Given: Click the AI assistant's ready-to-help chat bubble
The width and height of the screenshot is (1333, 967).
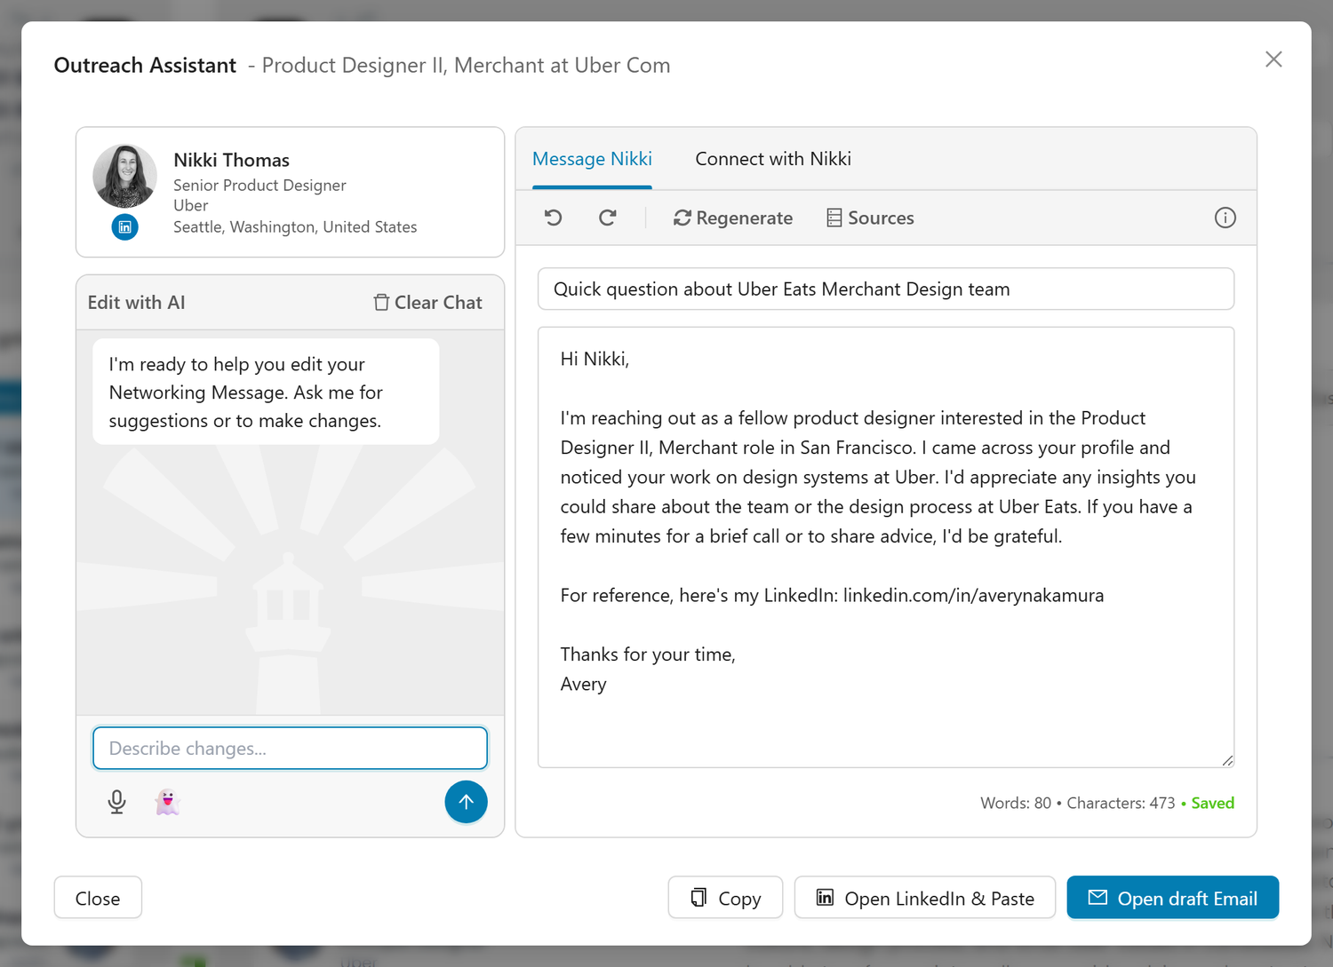Looking at the screenshot, I should (266, 392).
